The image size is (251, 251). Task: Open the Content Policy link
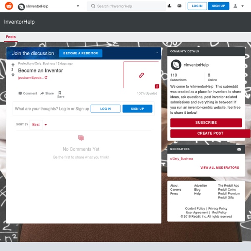pos(195,208)
